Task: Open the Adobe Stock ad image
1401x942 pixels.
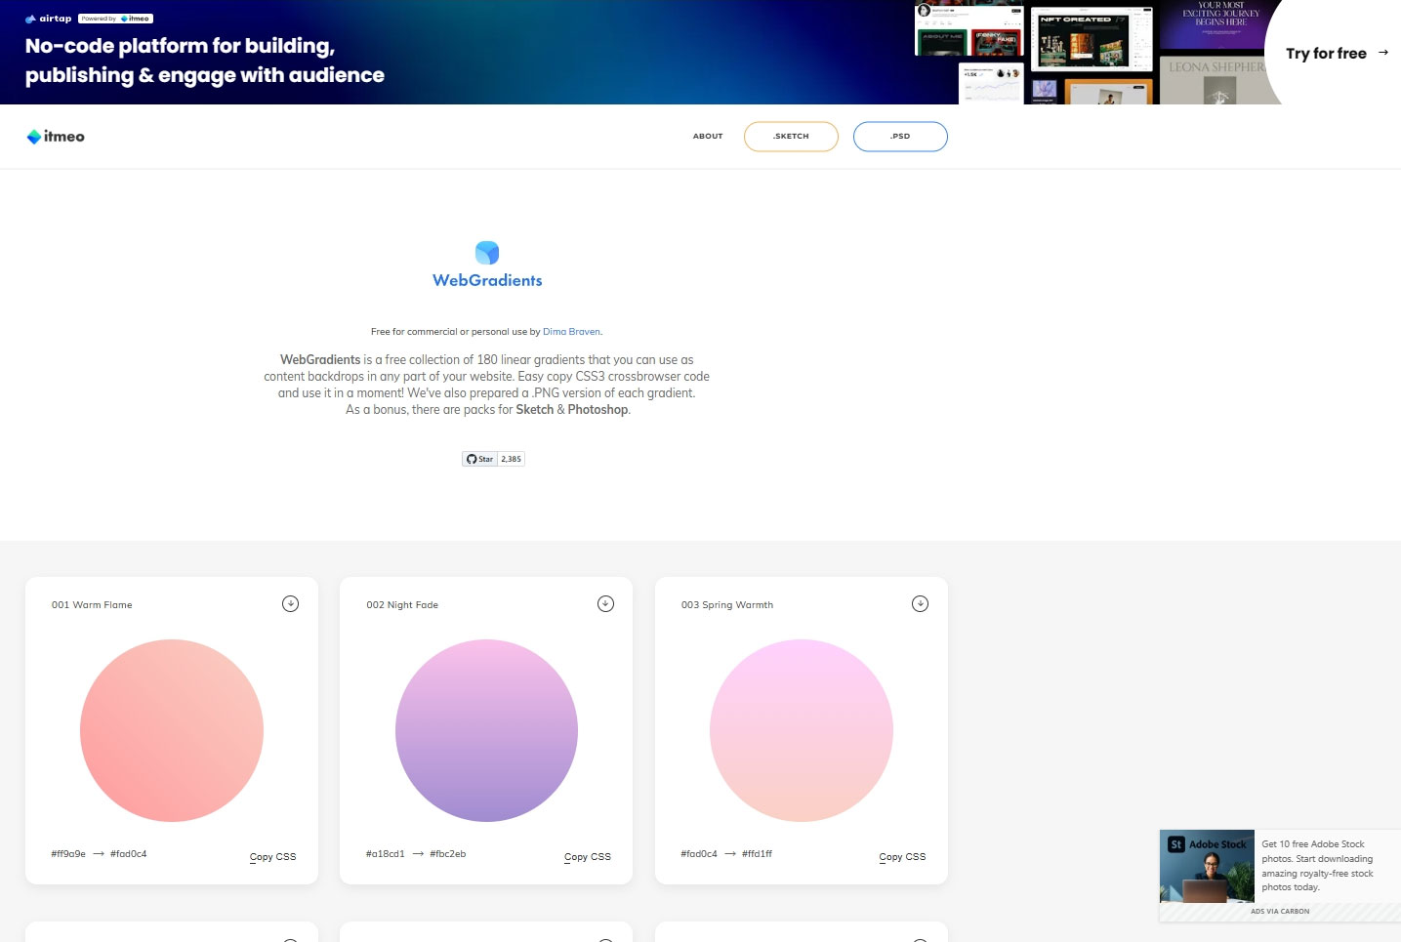Action: (x=1207, y=866)
